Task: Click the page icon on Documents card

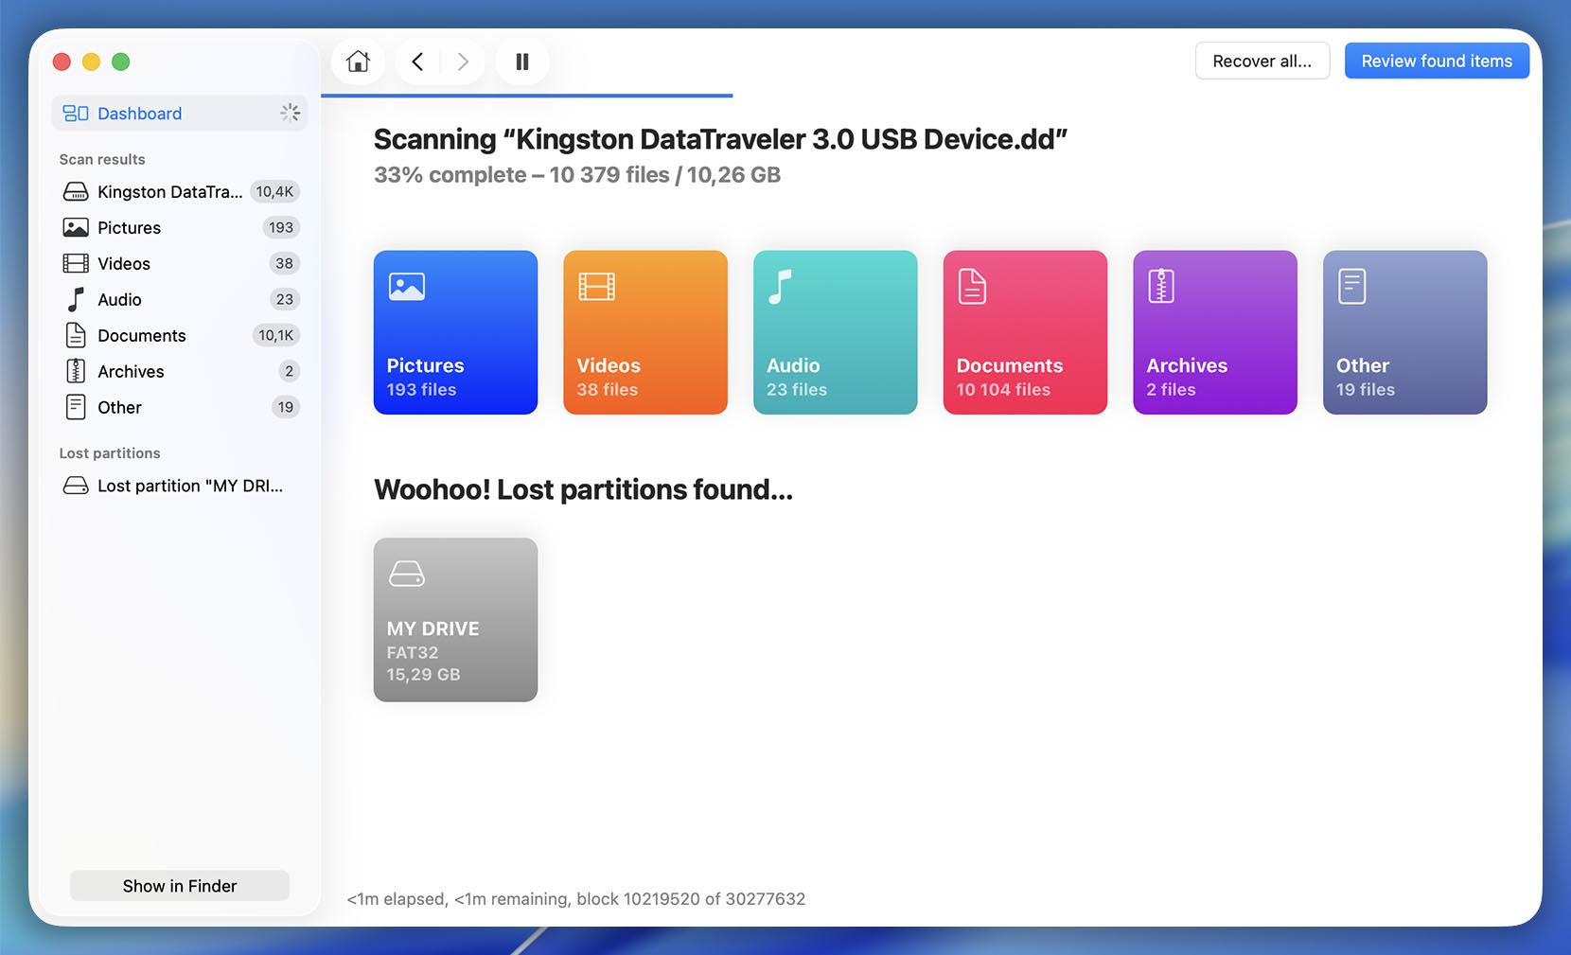Action: (973, 287)
